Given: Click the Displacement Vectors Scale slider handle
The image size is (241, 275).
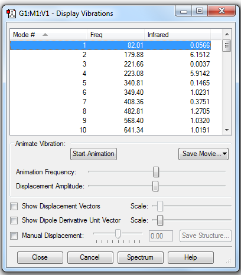Looking at the screenshot, I should pos(160,206).
